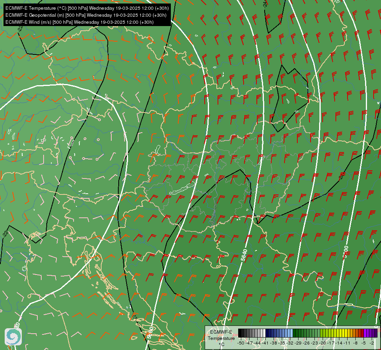
Task: Click the -2 value on the temperature legend
Action: [372, 343]
